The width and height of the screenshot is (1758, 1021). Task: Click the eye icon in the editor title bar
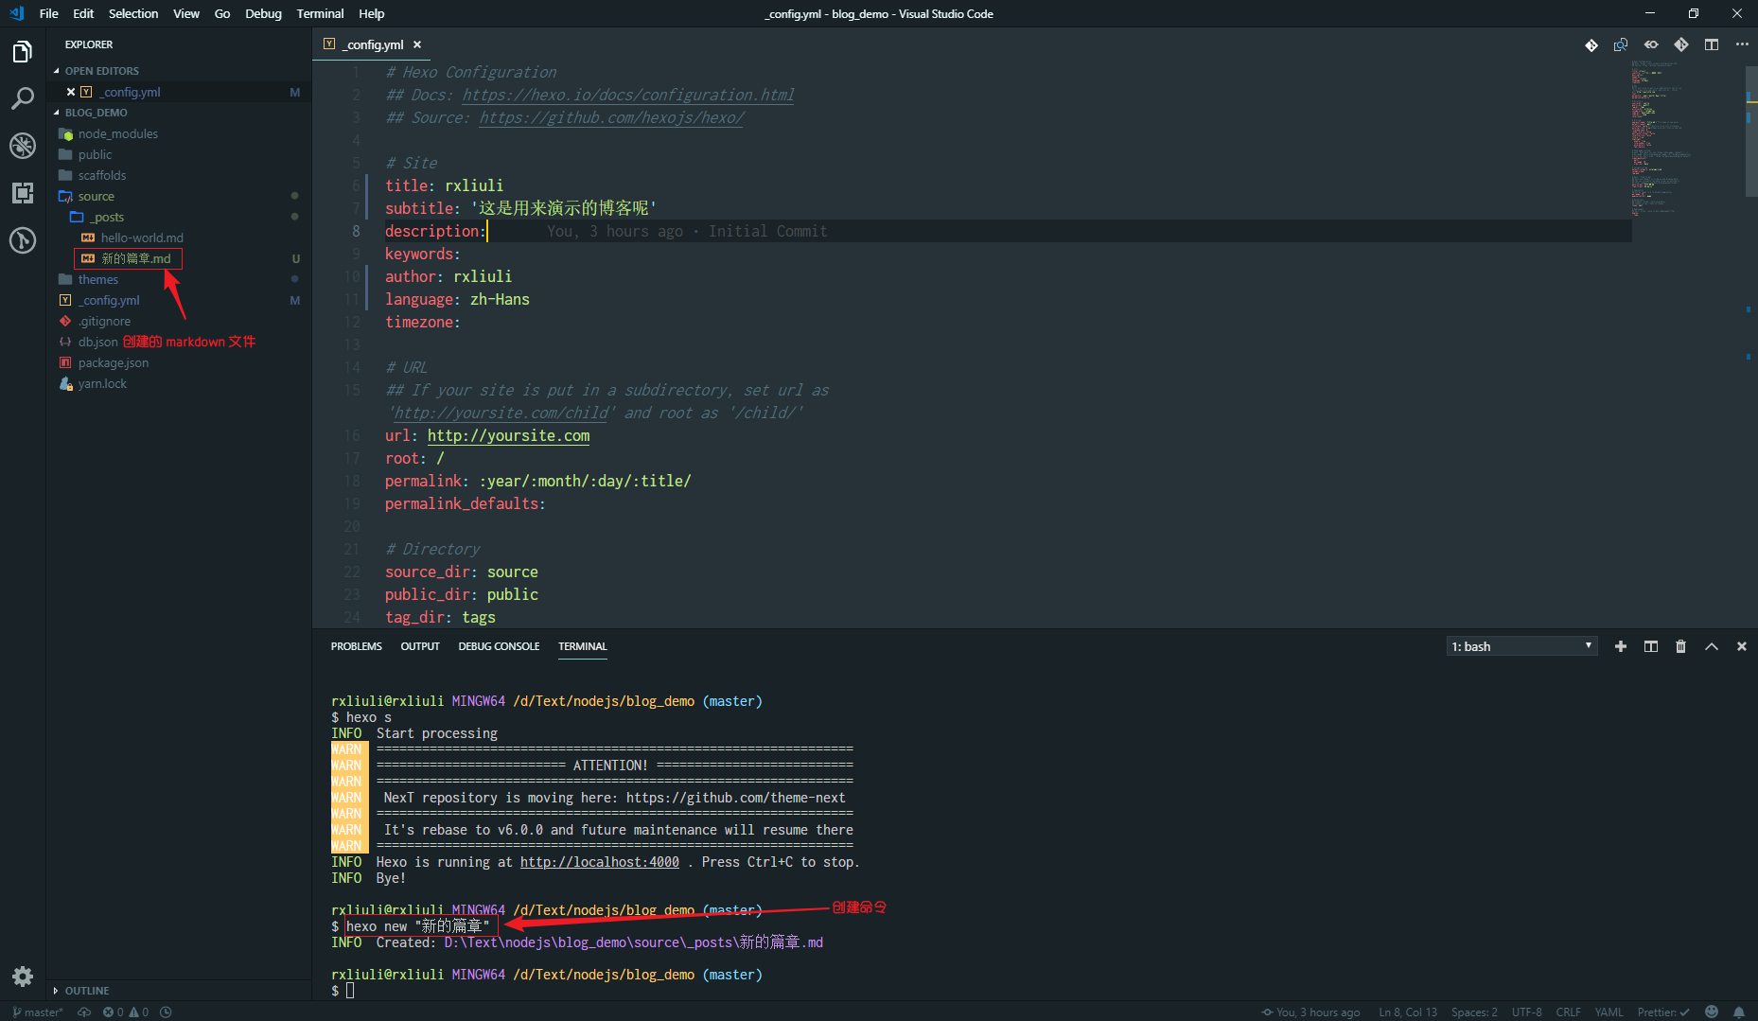pos(1651,44)
